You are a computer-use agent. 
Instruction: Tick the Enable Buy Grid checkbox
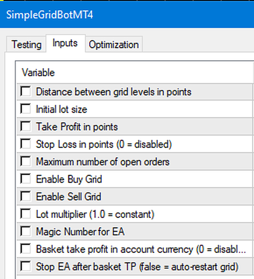click(25, 179)
